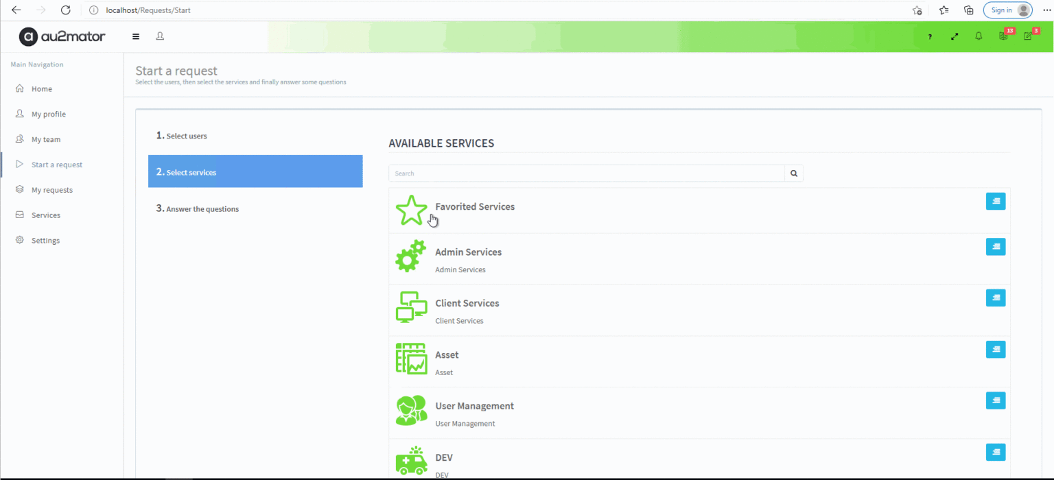Click the Asset chart icon
This screenshot has height=480, width=1054.
tap(410, 359)
